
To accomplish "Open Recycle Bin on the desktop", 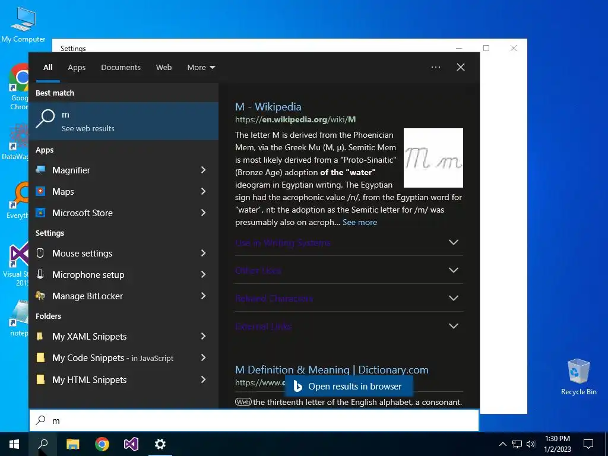I will click(x=578, y=377).
